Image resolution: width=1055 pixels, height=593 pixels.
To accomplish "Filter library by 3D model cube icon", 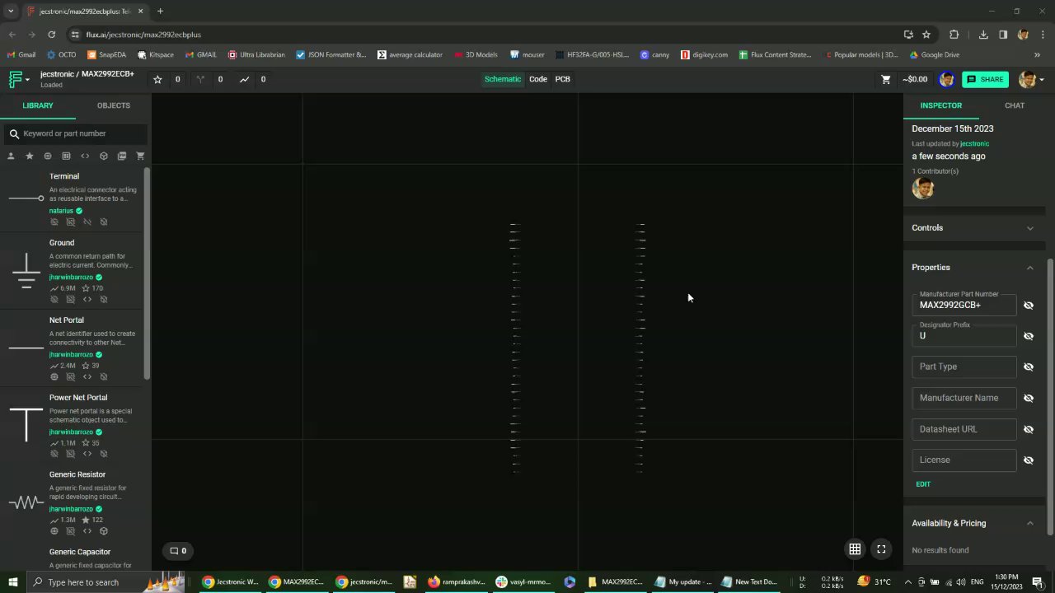I will (104, 156).
